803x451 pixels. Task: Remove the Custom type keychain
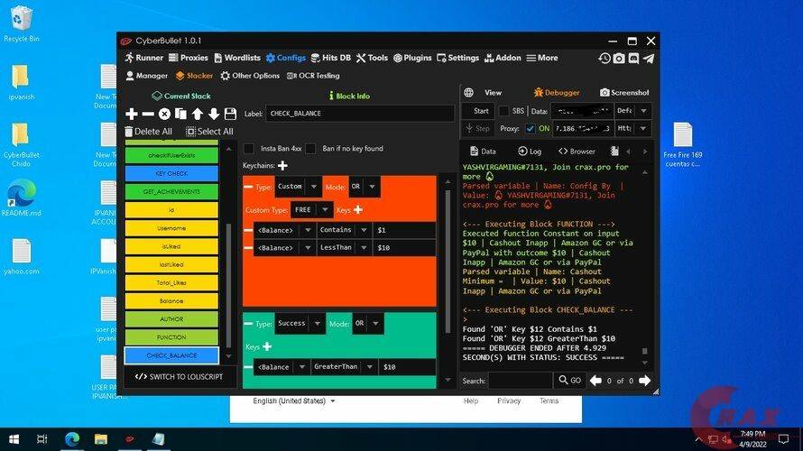pyautogui.click(x=248, y=187)
